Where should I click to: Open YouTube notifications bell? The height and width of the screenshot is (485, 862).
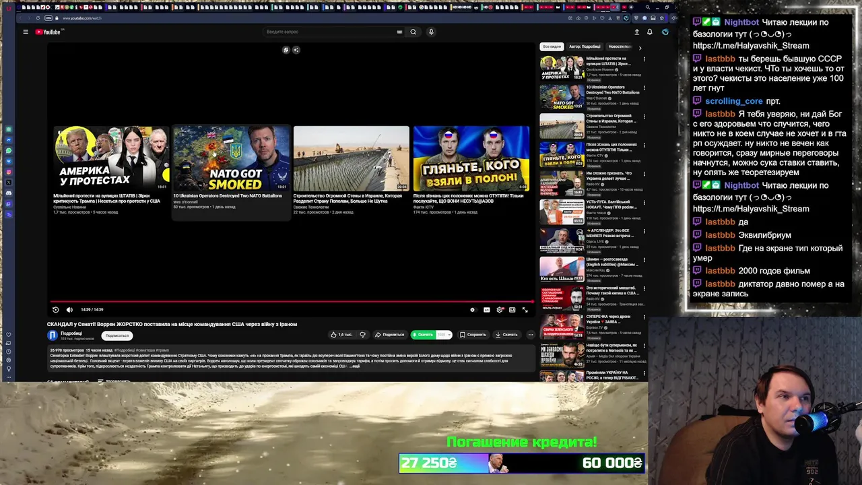650,32
